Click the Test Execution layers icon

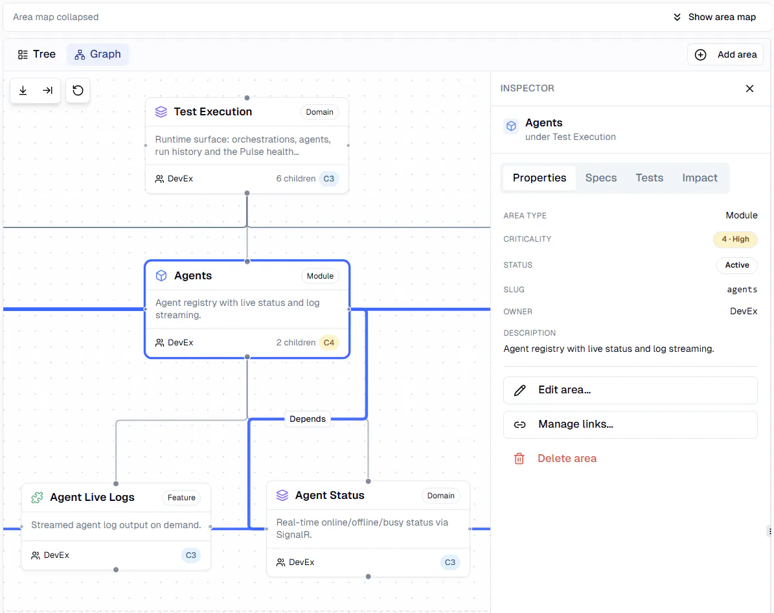[161, 111]
